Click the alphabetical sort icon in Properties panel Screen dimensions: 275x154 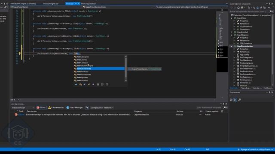235,100
